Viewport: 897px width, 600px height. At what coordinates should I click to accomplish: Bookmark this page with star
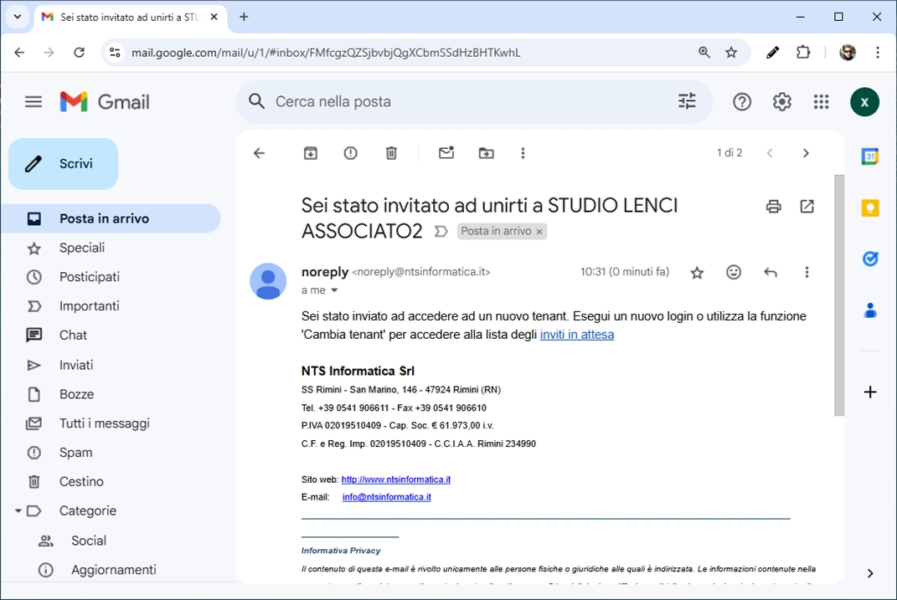[x=731, y=53]
